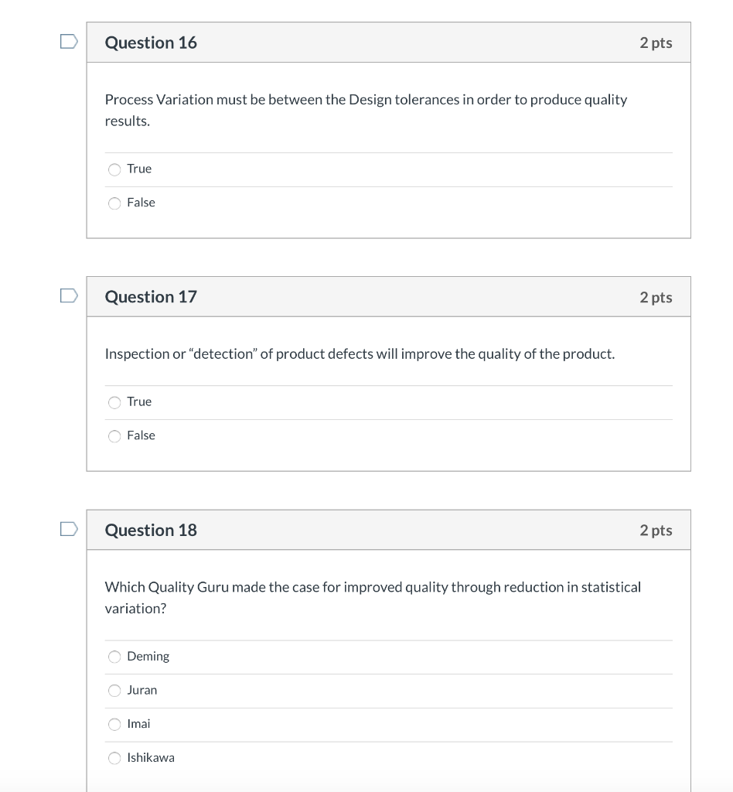Click the flag icon next to Question 16
The width and height of the screenshot is (733, 792).
[x=68, y=42]
